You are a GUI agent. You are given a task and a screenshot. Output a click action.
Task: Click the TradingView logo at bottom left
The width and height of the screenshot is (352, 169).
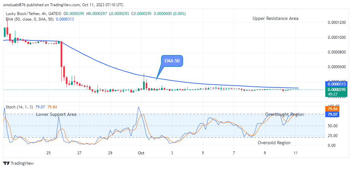click(18, 163)
